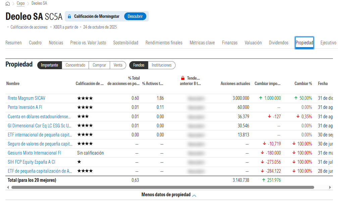This screenshot has height=207, width=338.
Task: Click the red down arrow beside 0,35%
Action: 298,117
